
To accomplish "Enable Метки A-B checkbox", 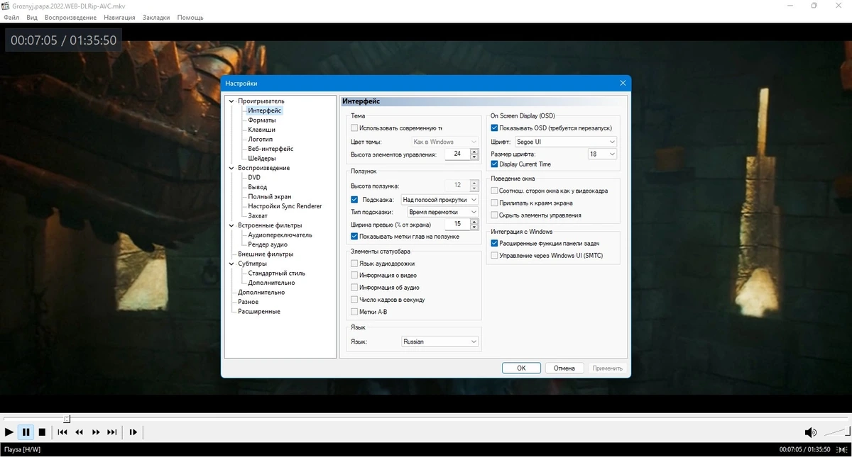I will 354,312.
